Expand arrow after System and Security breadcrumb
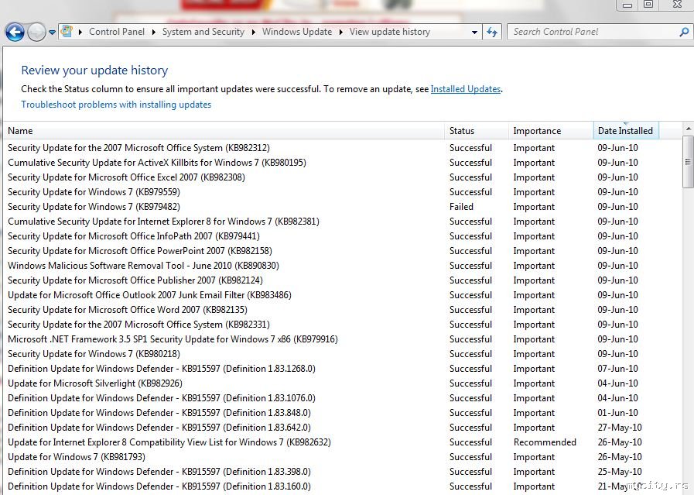The height and width of the screenshot is (495, 694). pos(254,32)
